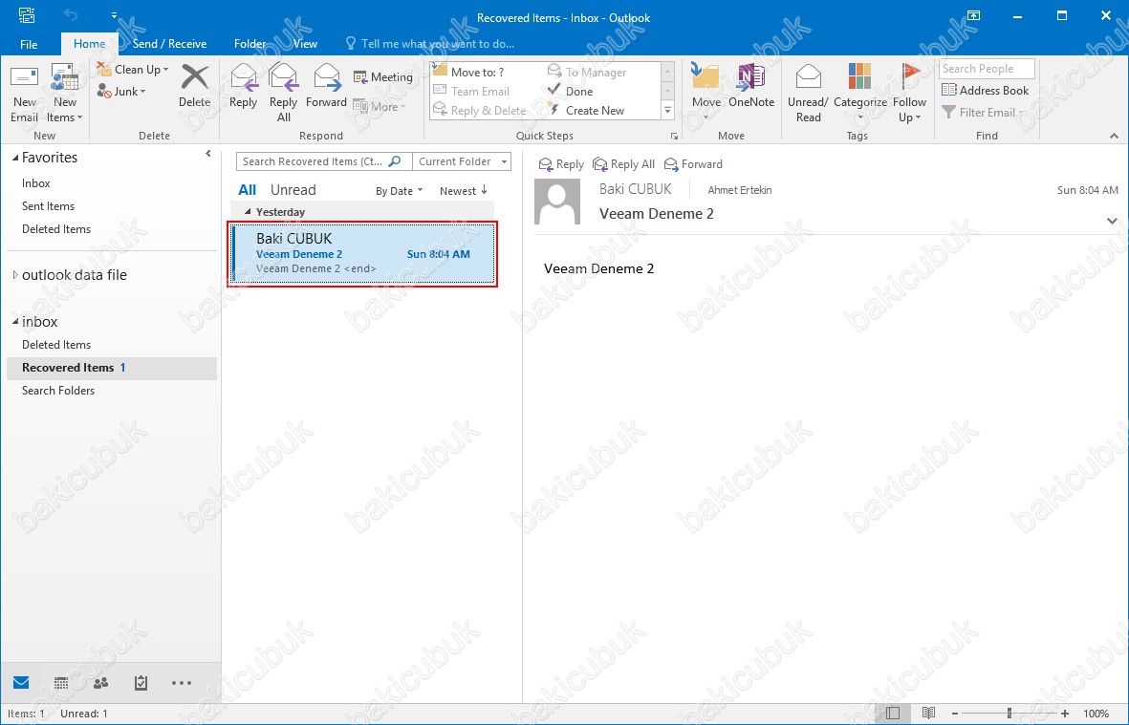The image size is (1129, 725).
Task: Expand the outlook data file node
Action: pyautogui.click(x=15, y=275)
